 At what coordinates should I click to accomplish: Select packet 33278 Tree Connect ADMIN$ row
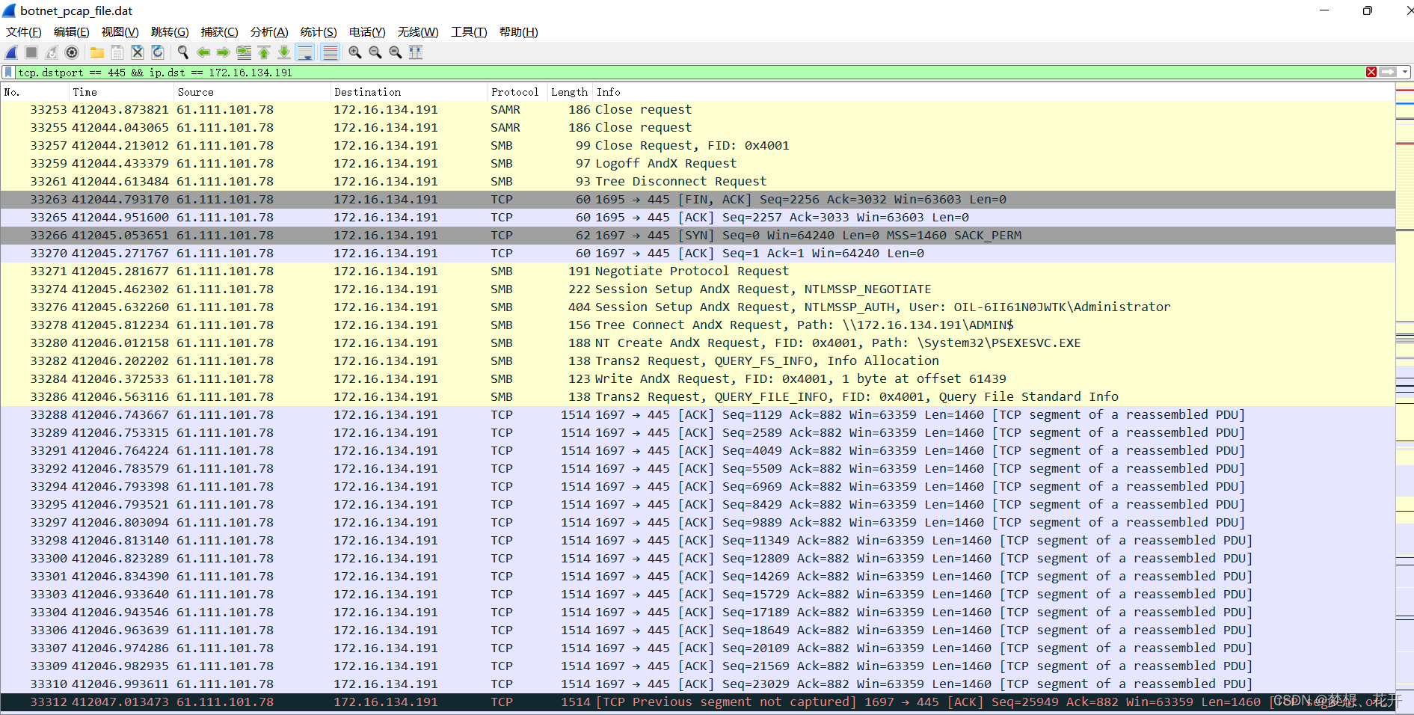pyautogui.click(x=698, y=325)
